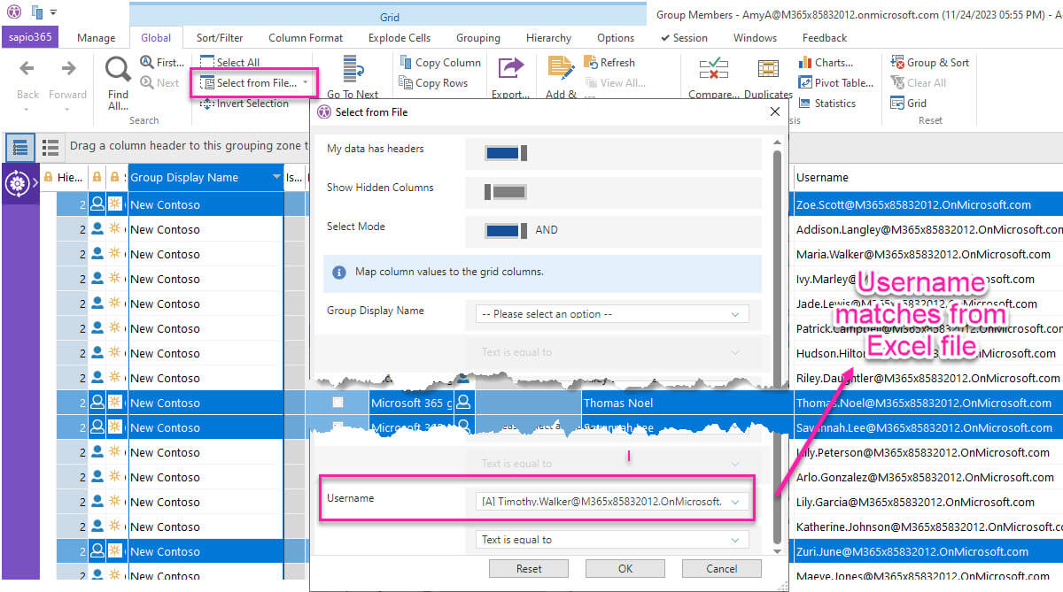
Task: Click the Add & notes icon
Action: (x=561, y=70)
